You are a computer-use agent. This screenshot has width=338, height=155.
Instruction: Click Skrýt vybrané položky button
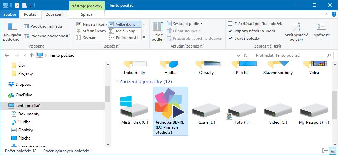pos(296,32)
